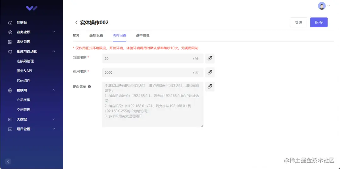Collapse the sidebar with bottom arrow

8,161
